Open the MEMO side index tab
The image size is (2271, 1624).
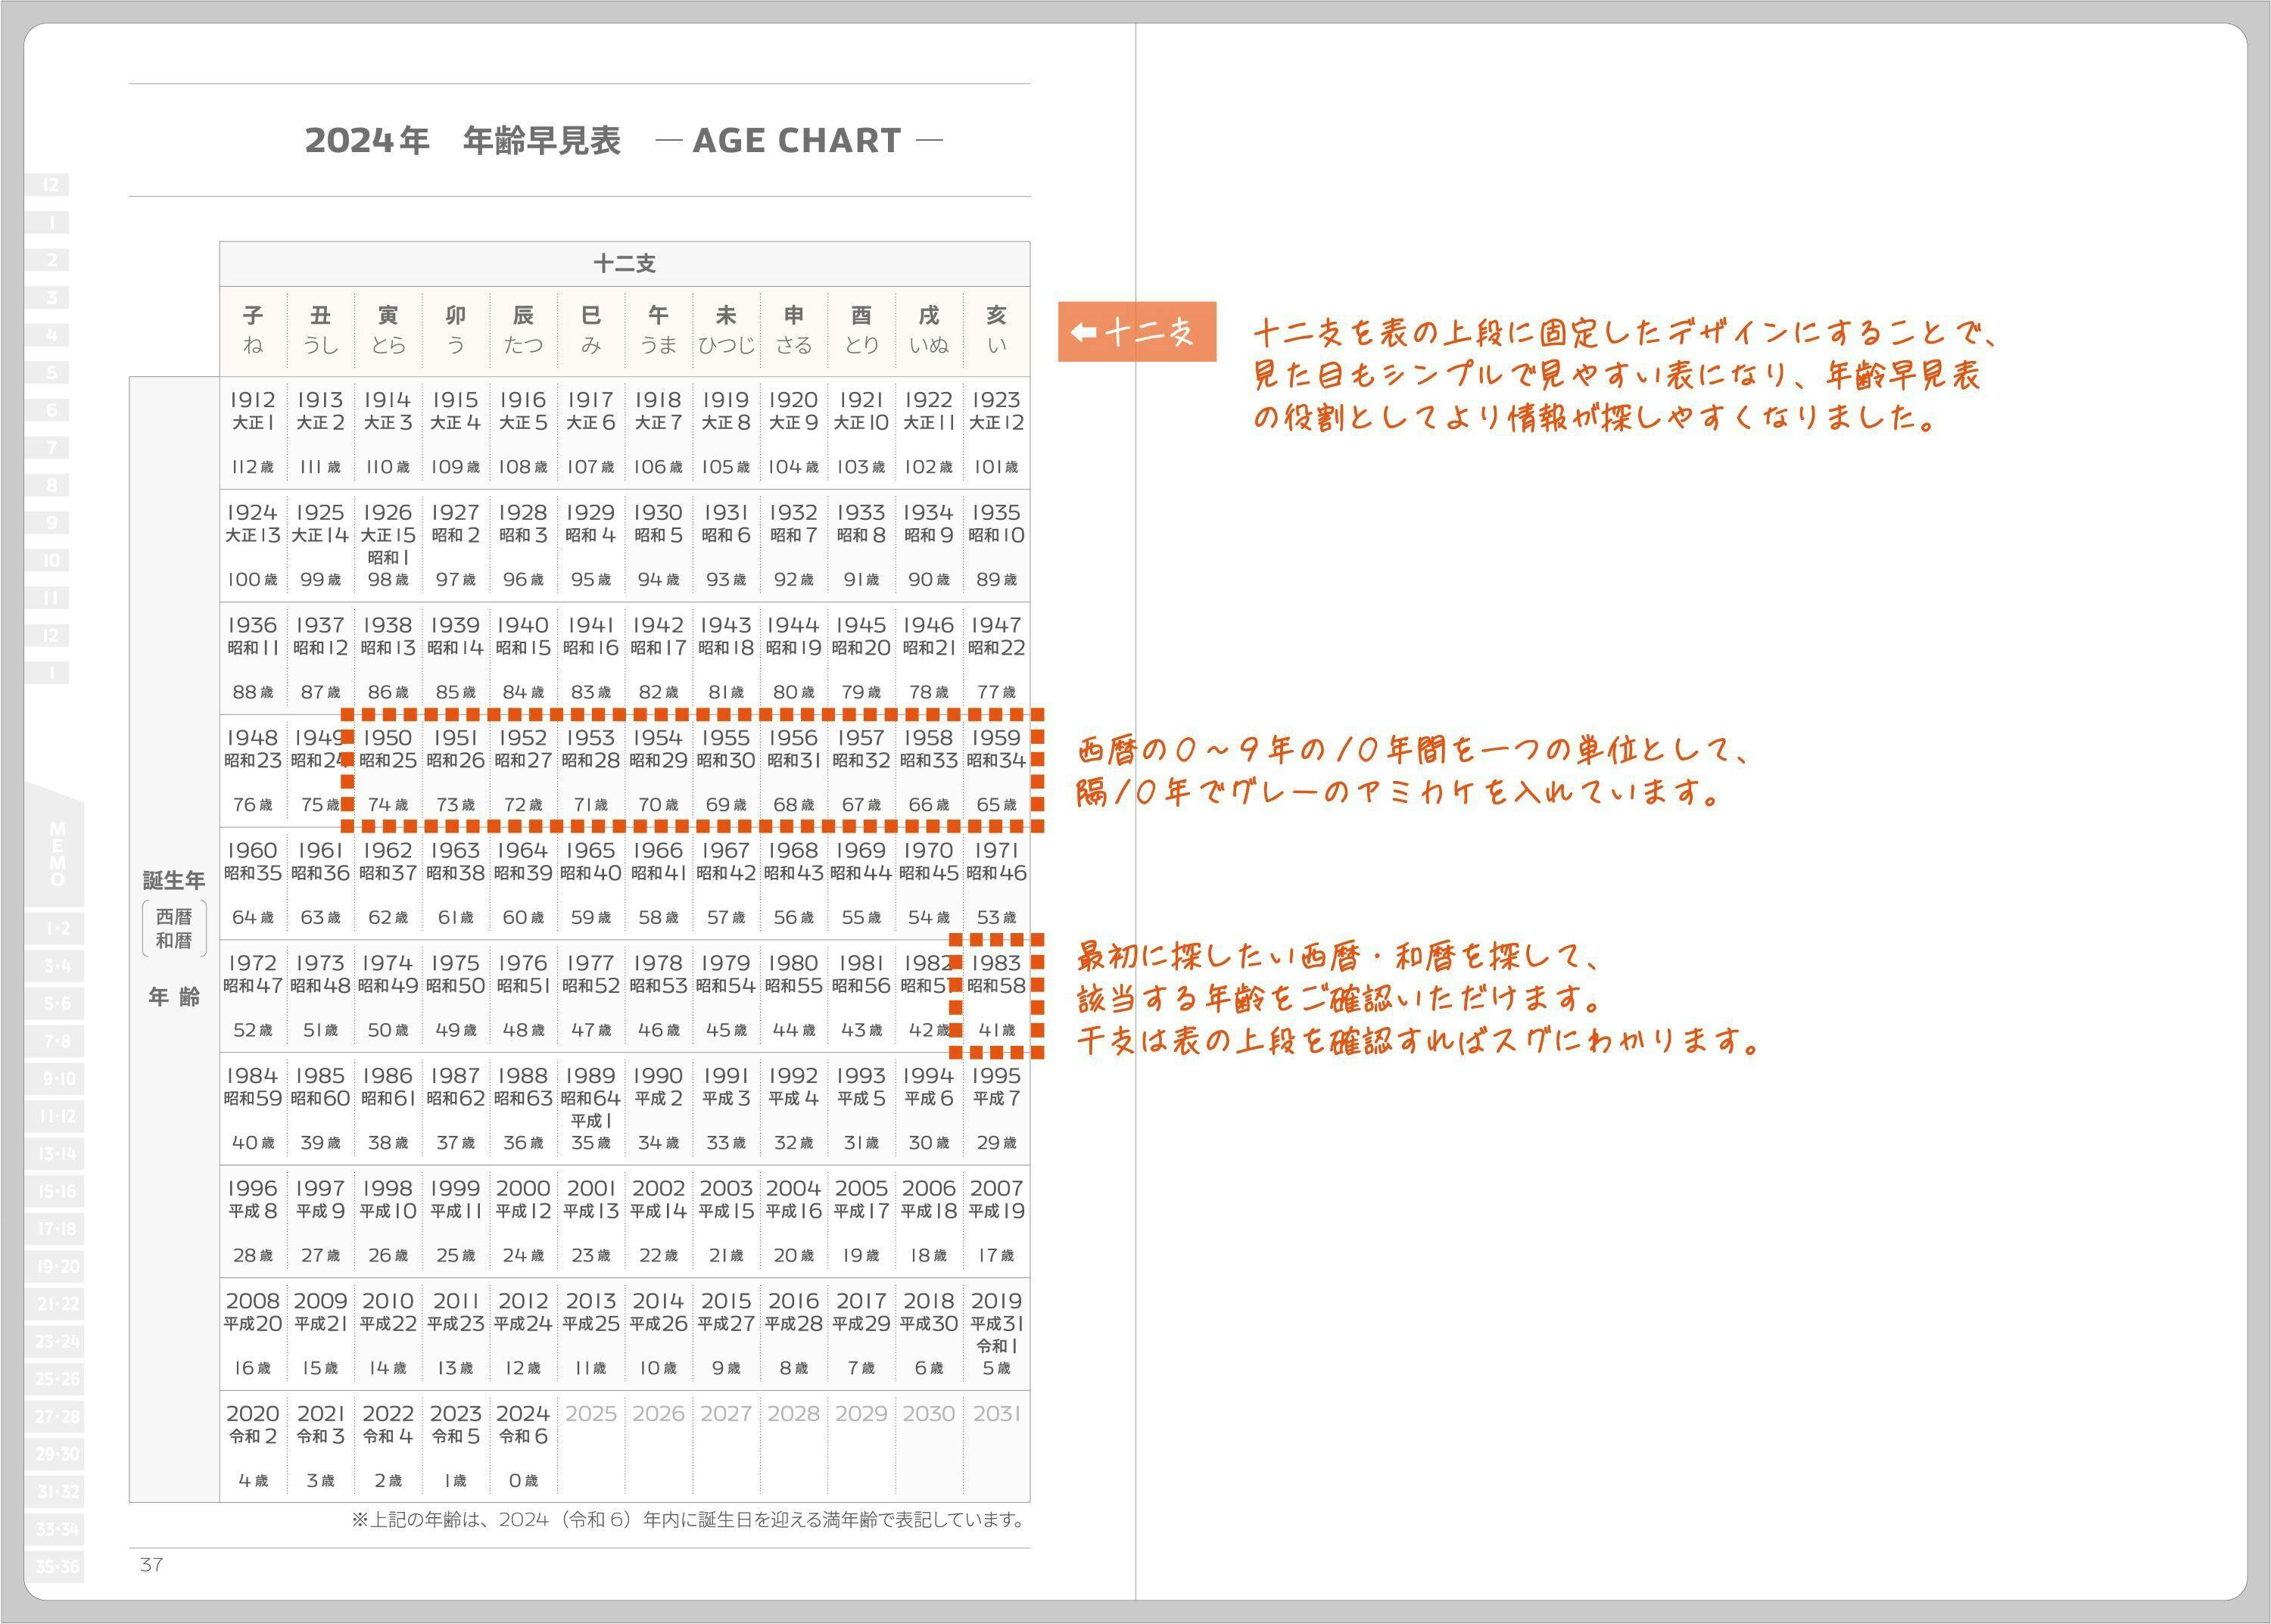click(x=57, y=854)
